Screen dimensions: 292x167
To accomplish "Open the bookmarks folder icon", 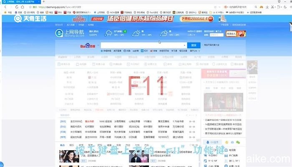I will click(211, 12).
